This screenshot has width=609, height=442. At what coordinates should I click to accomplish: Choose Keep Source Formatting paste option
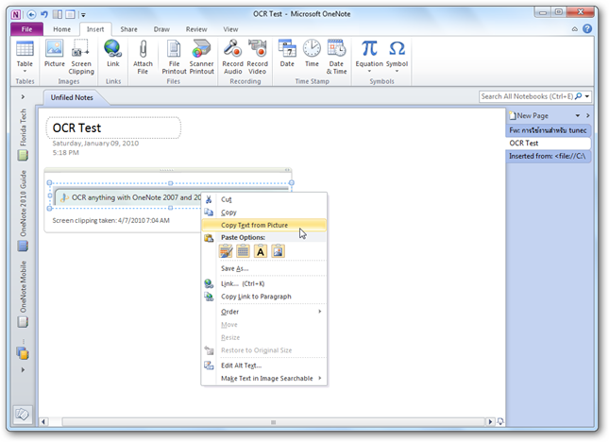point(226,251)
